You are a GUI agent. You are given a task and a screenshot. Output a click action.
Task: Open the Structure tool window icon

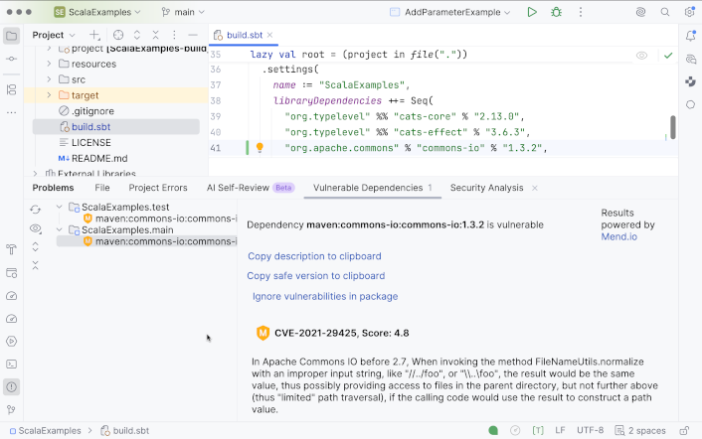click(x=12, y=89)
